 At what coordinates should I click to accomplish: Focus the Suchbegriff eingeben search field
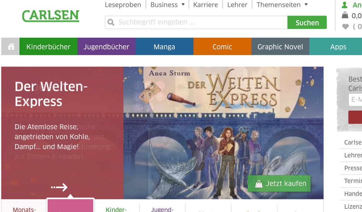(196, 22)
